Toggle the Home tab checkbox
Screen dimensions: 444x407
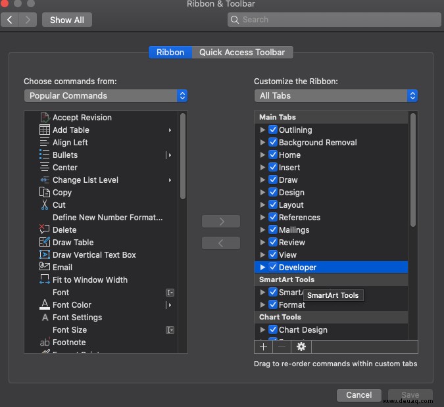(x=273, y=155)
